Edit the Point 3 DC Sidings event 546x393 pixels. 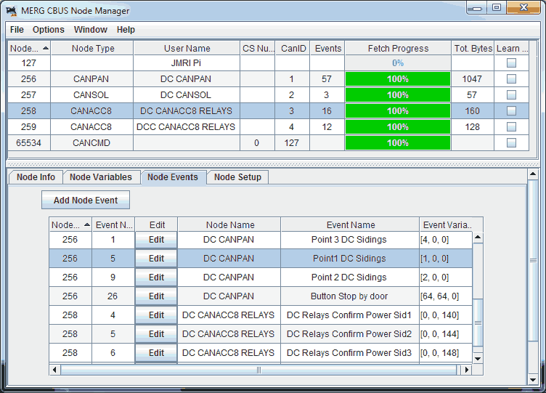click(x=156, y=240)
